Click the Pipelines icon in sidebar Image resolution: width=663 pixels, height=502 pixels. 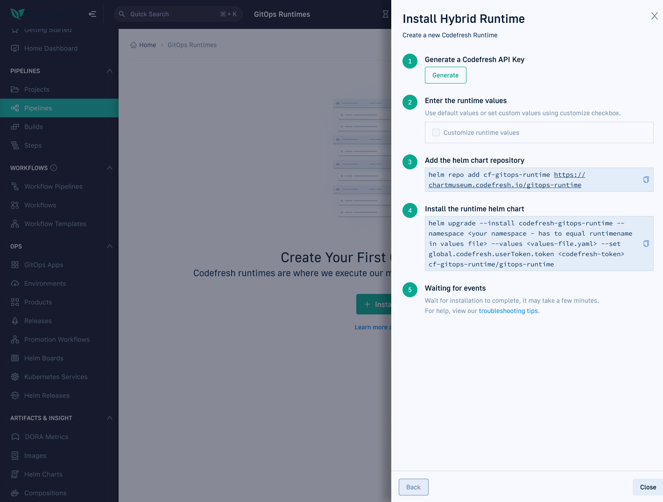[x=15, y=108]
